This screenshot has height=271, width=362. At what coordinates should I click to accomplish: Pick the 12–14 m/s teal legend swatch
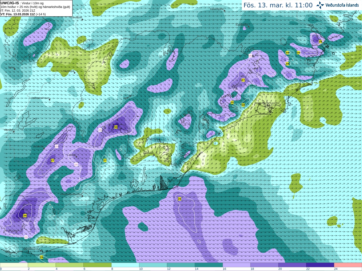click(181, 265)
